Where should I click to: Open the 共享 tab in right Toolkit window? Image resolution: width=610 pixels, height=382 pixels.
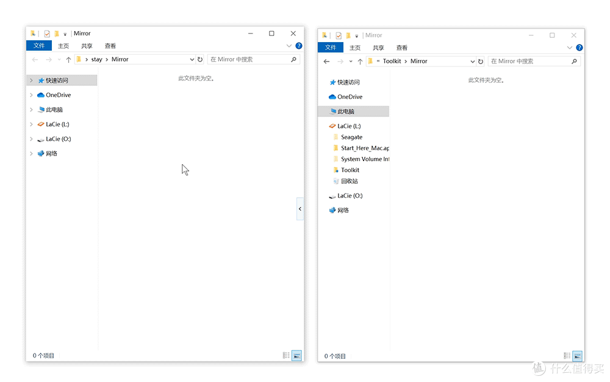coord(378,48)
